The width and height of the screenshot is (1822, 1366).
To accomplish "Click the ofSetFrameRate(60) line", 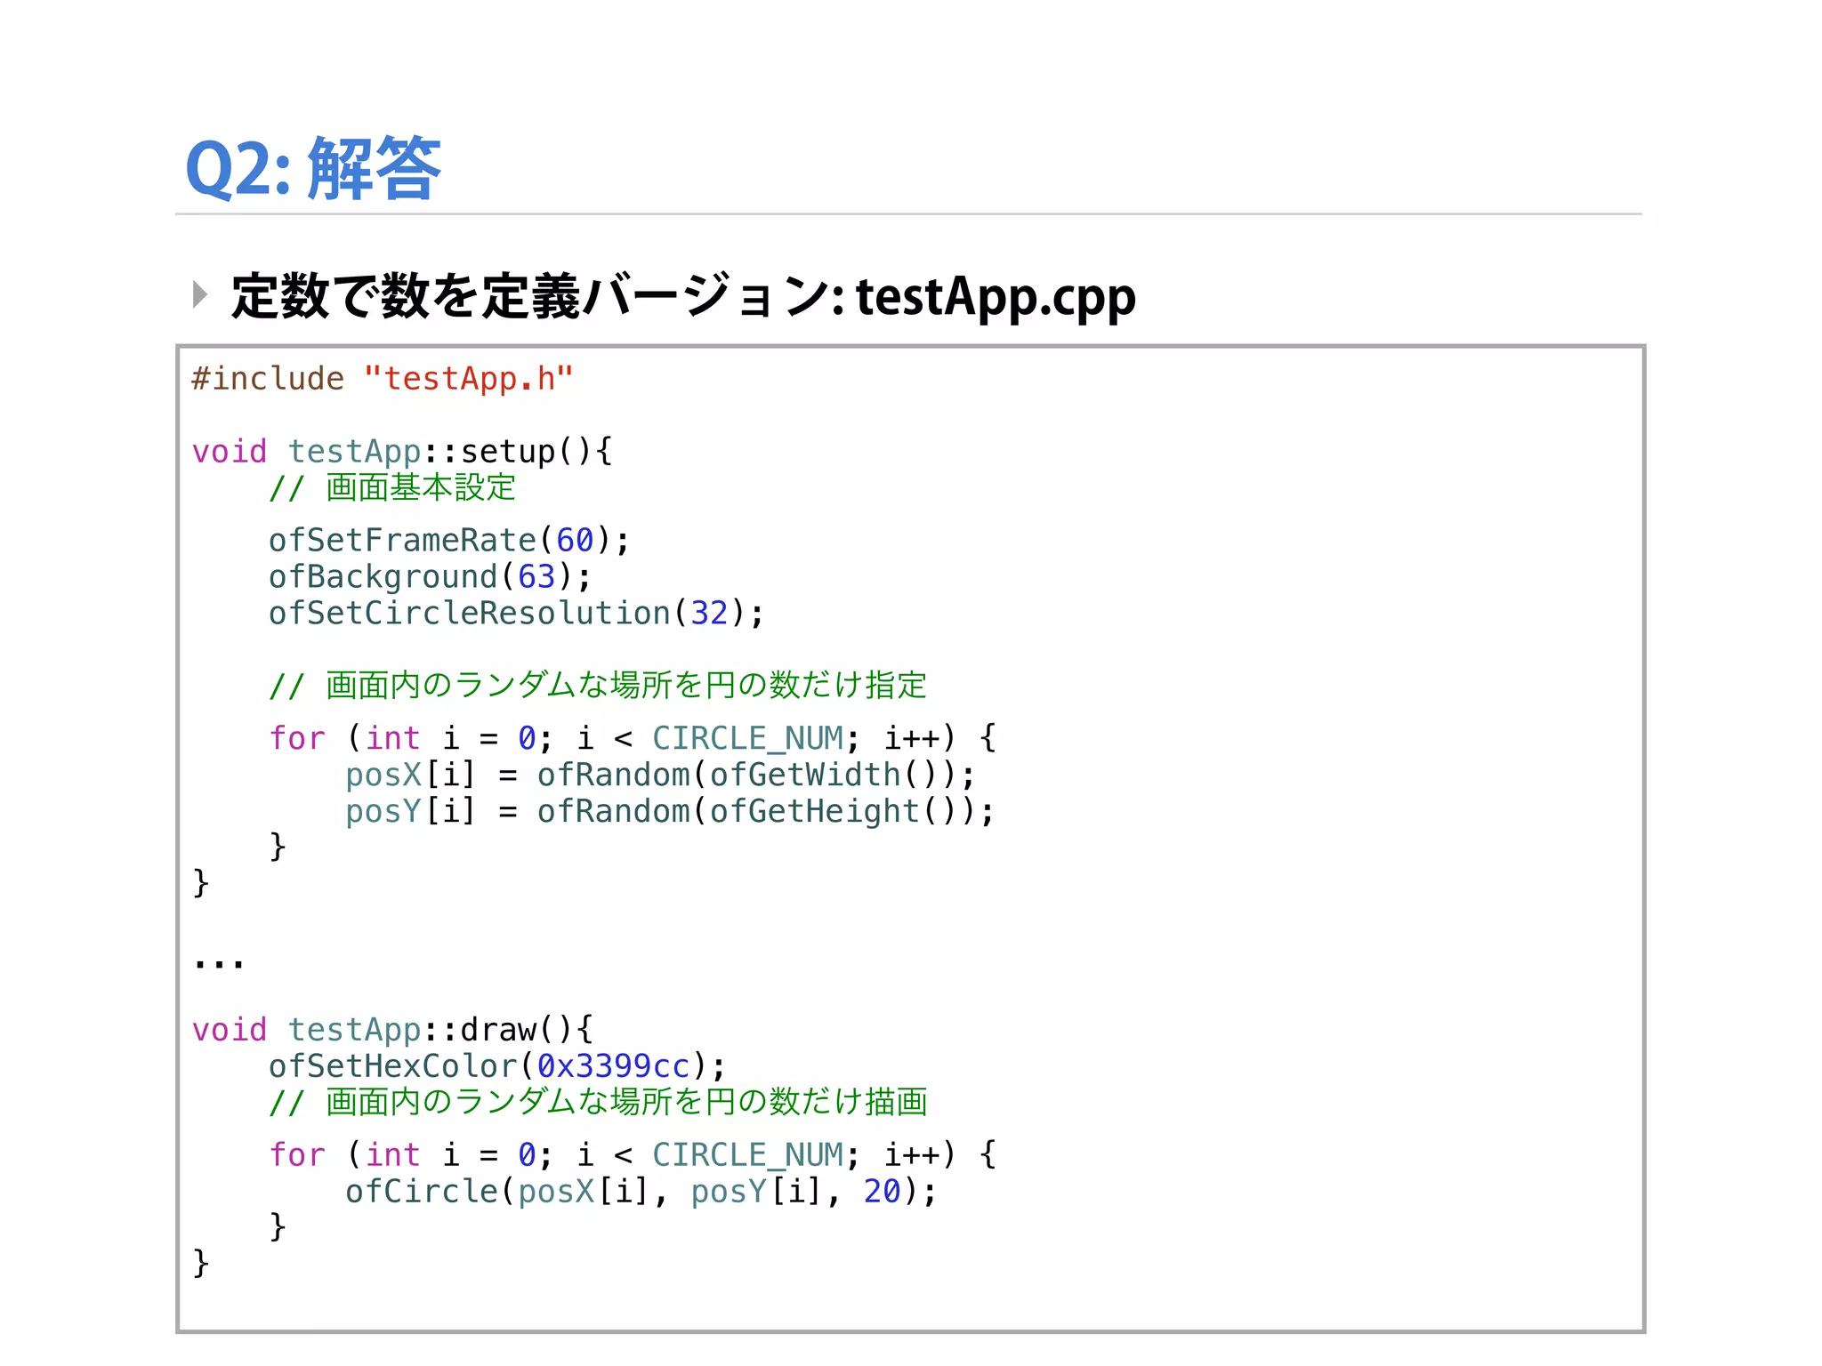I will coord(449,540).
